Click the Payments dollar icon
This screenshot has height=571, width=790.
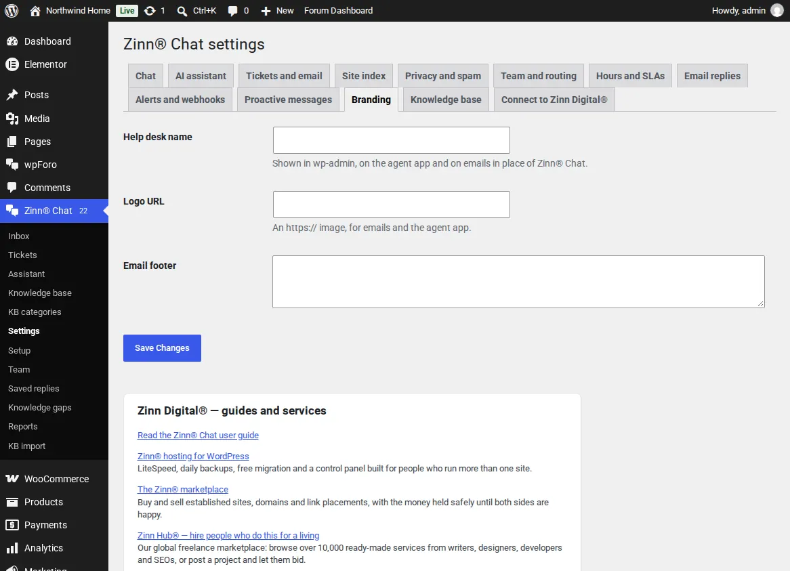pos(12,525)
